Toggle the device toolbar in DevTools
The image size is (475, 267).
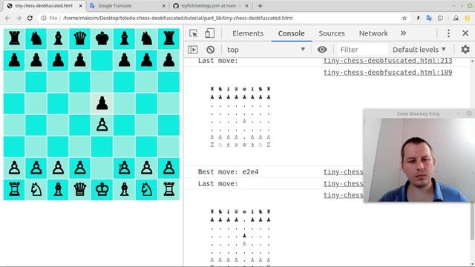point(209,33)
